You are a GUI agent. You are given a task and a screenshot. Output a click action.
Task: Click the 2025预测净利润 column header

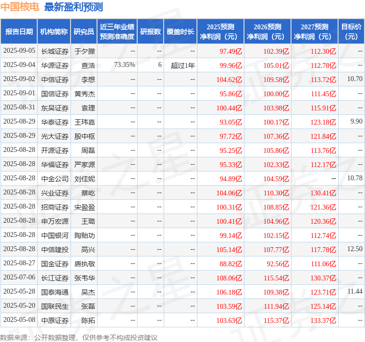[x=220, y=32]
